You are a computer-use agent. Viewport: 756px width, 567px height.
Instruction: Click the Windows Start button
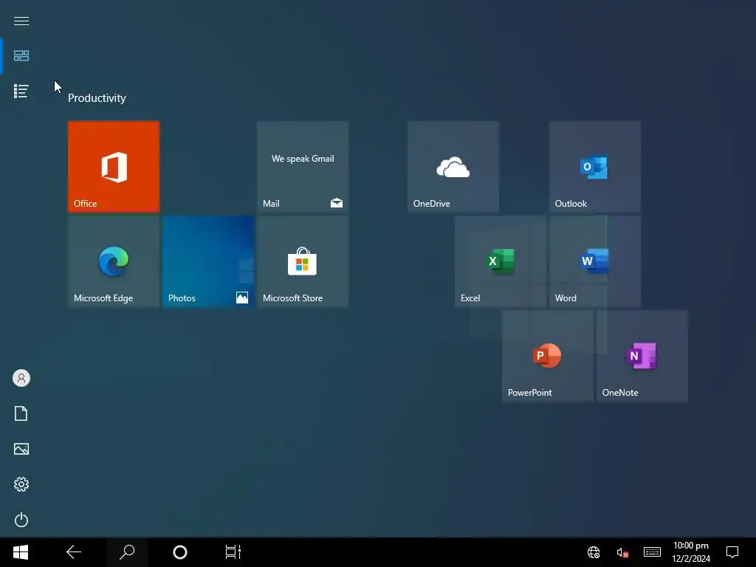21,552
